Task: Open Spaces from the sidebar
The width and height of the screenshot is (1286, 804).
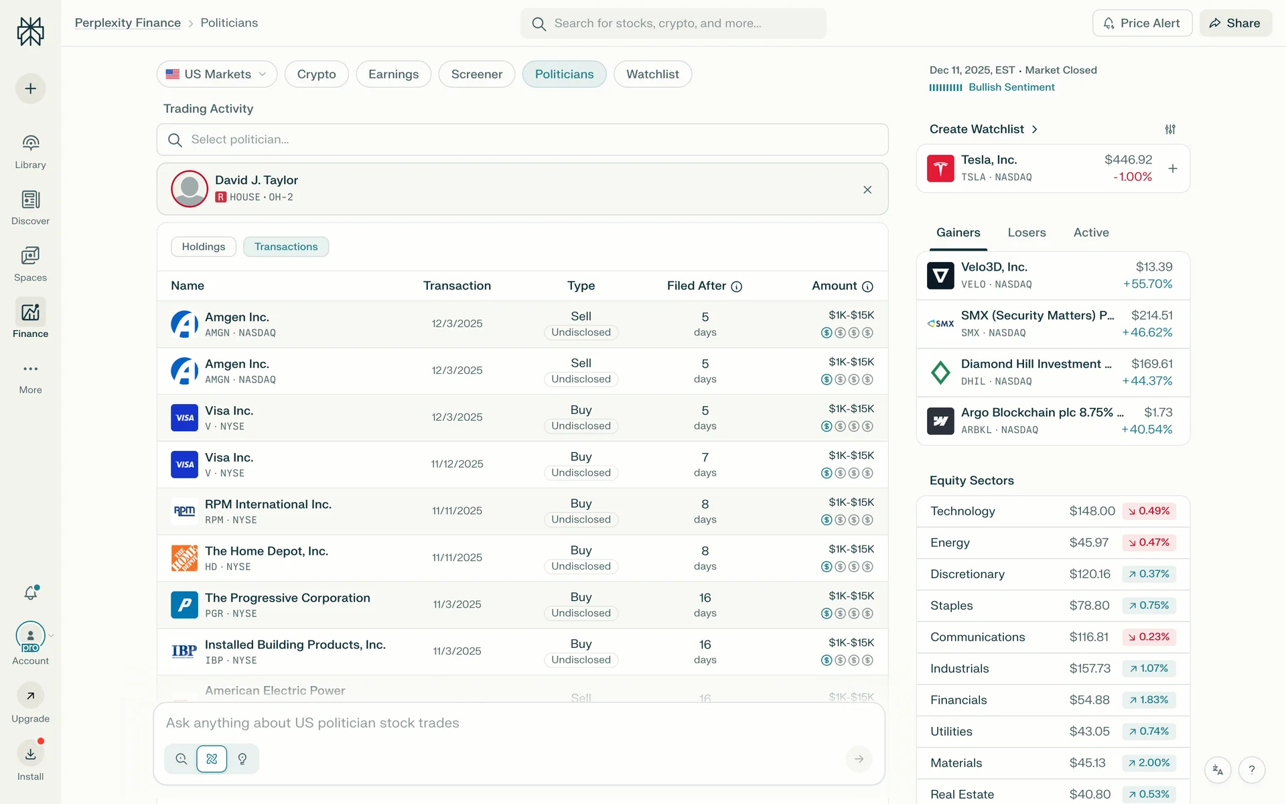Action: pyautogui.click(x=30, y=256)
